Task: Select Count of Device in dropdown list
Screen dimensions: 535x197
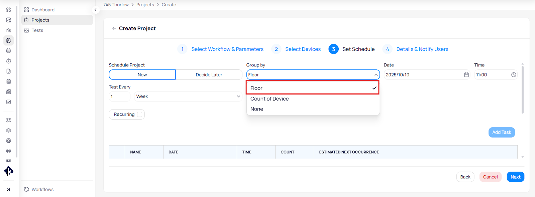Action: pos(270,99)
